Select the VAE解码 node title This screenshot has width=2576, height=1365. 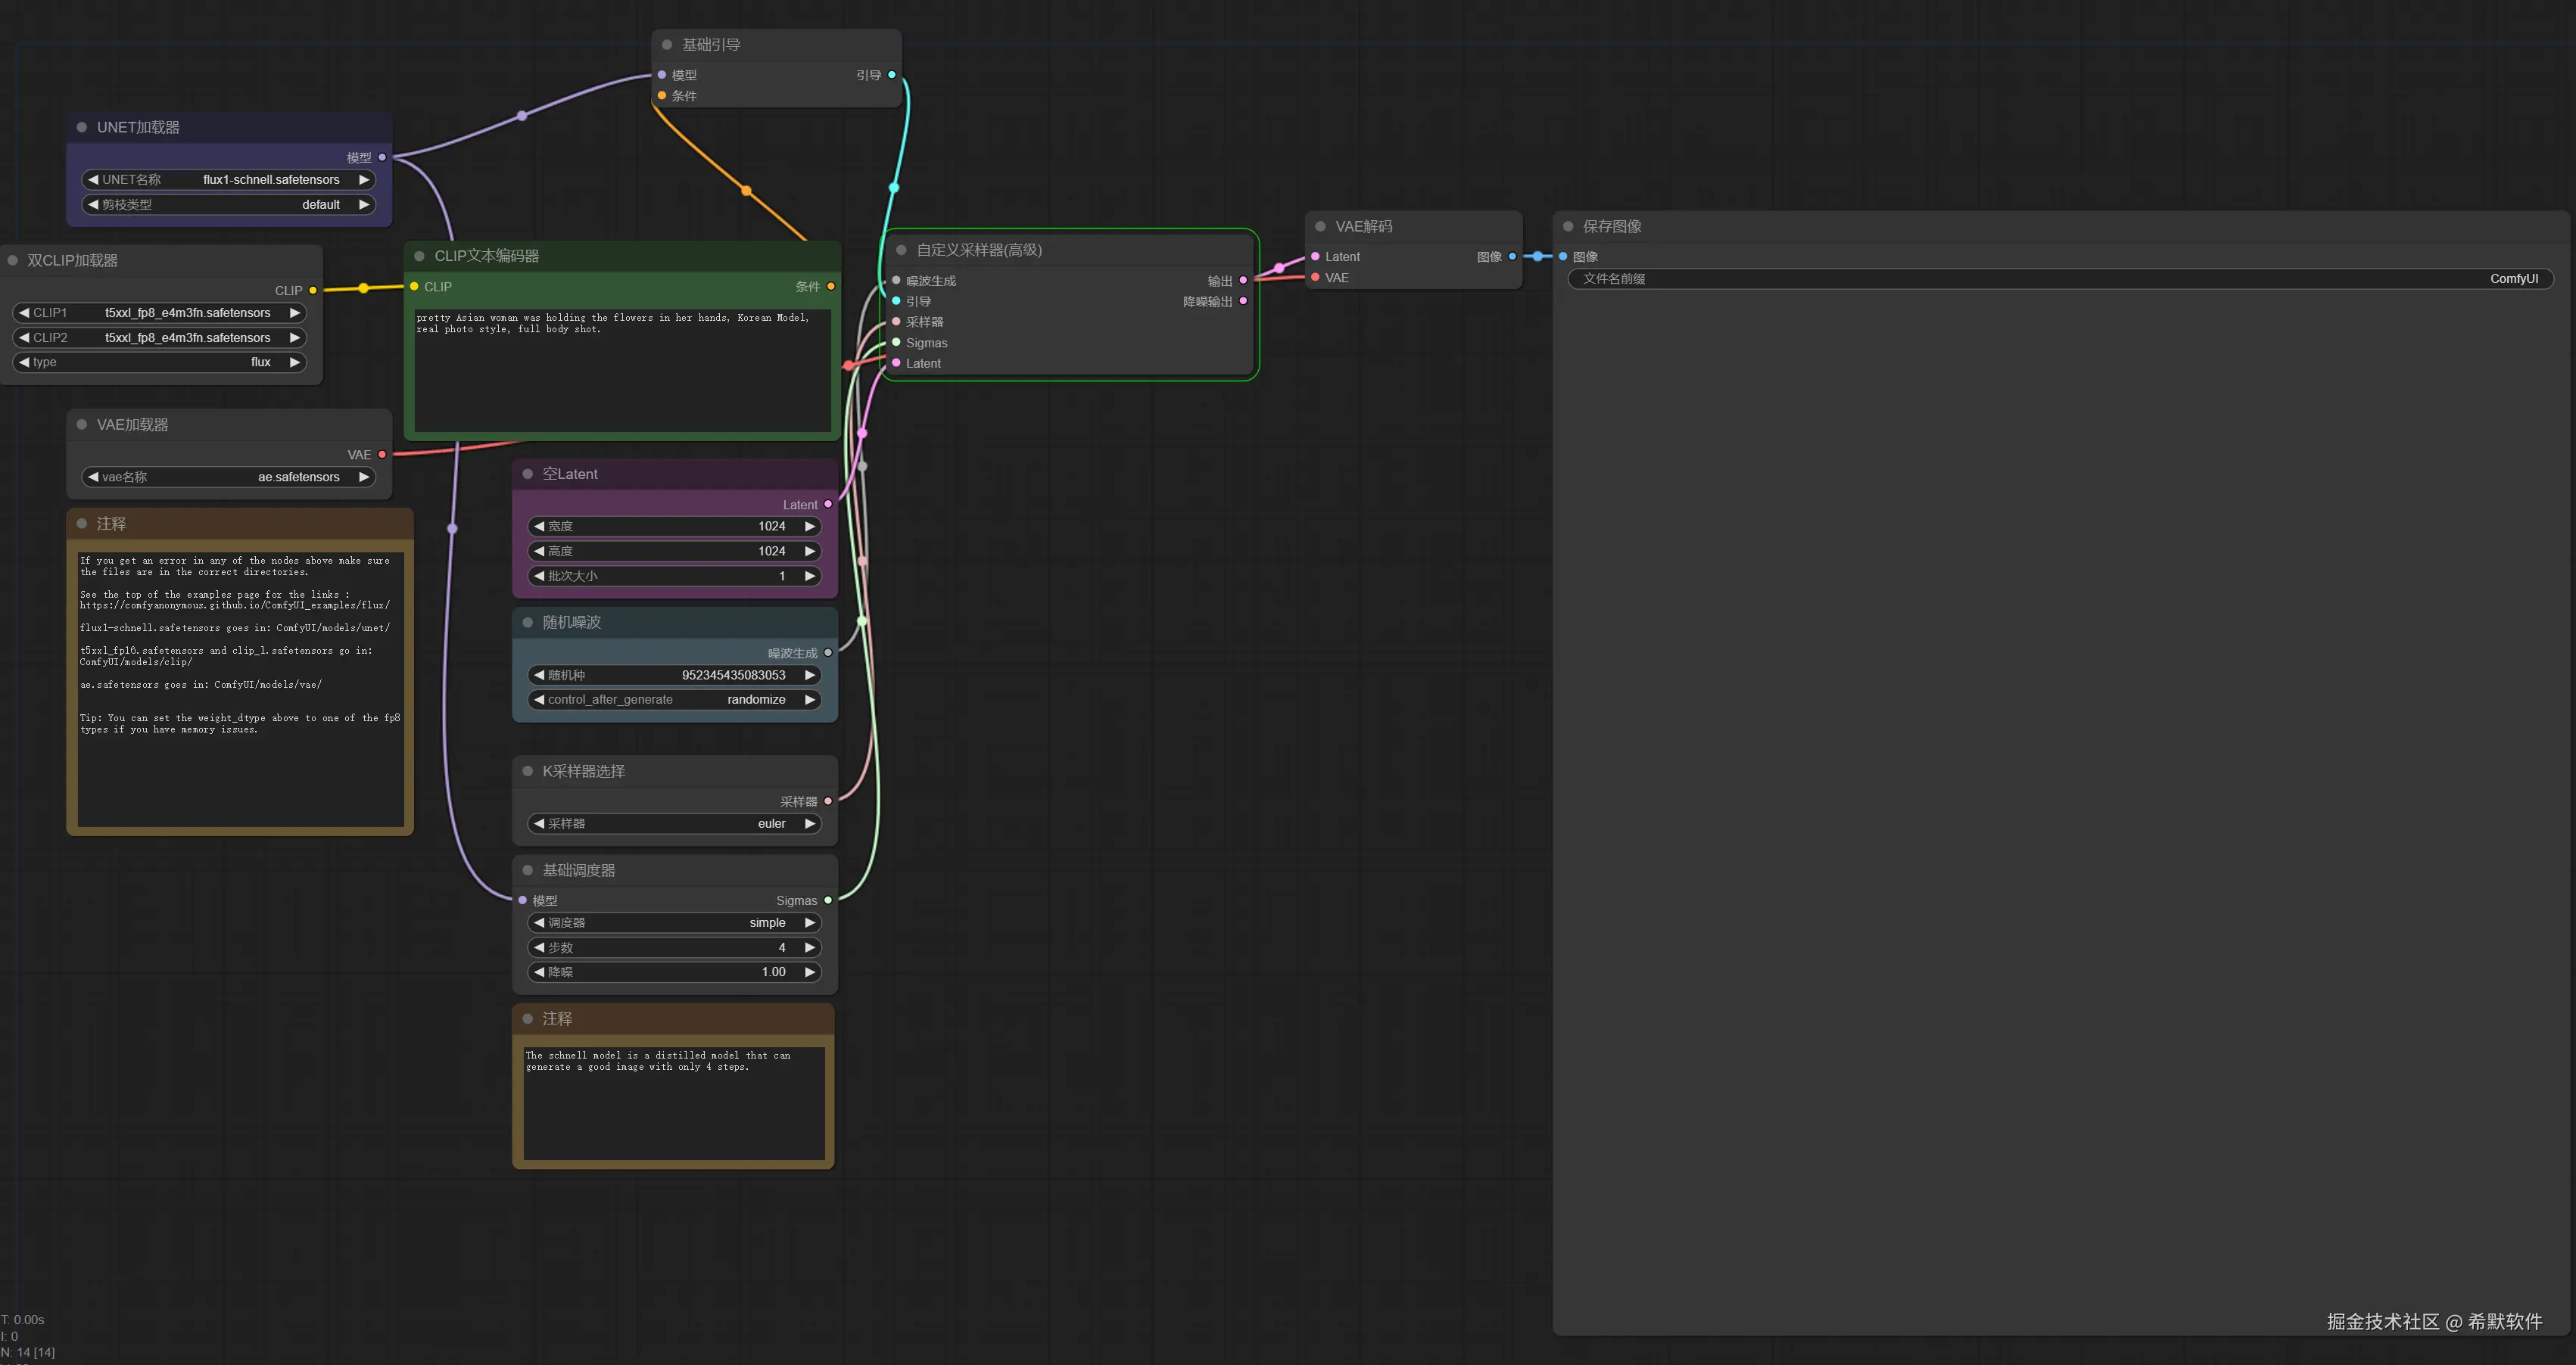[1363, 227]
